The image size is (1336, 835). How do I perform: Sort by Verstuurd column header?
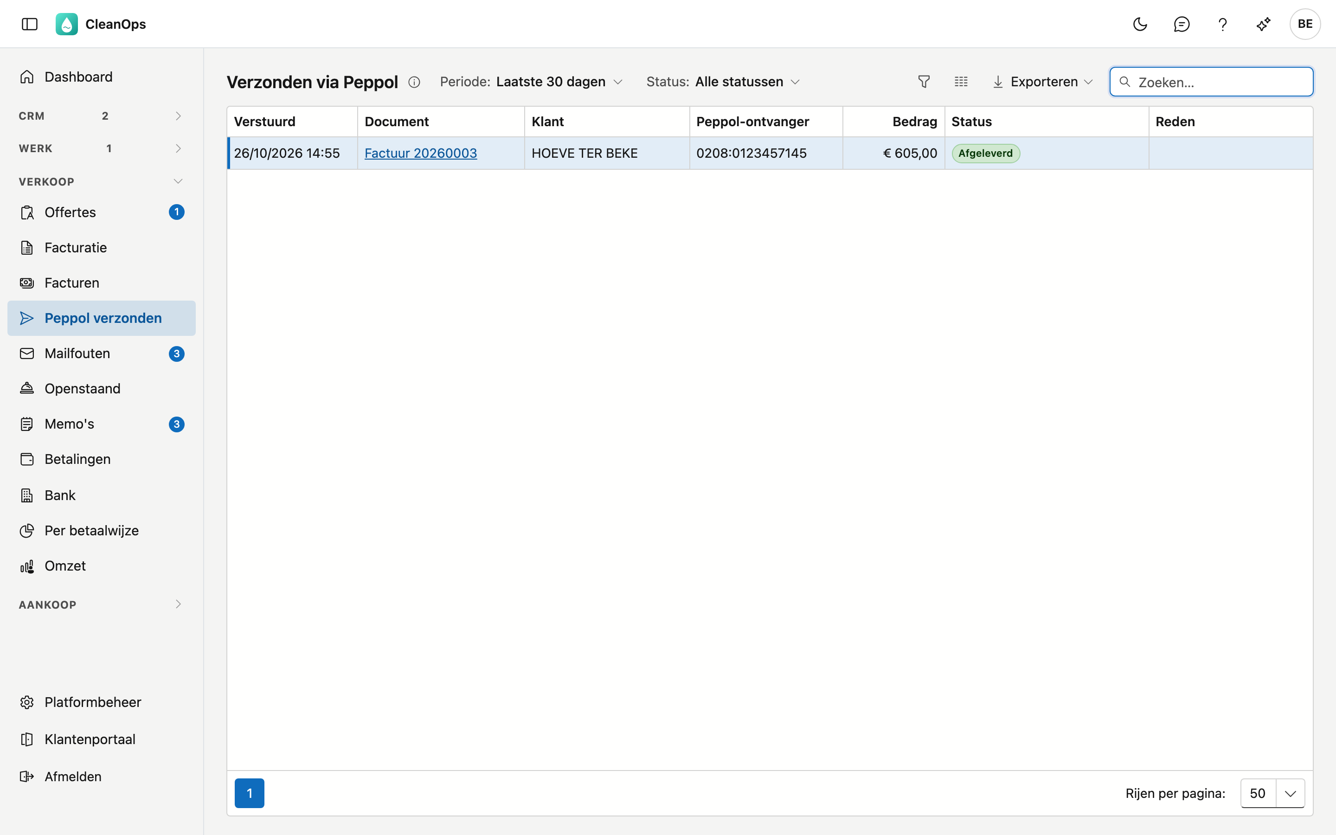click(293, 122)
